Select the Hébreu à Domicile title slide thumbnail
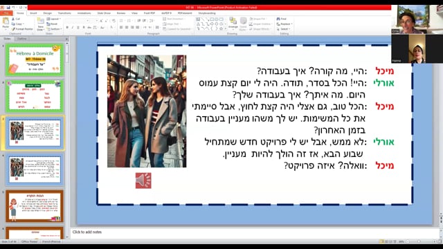The image size is (443, 249). coord(35,60)
